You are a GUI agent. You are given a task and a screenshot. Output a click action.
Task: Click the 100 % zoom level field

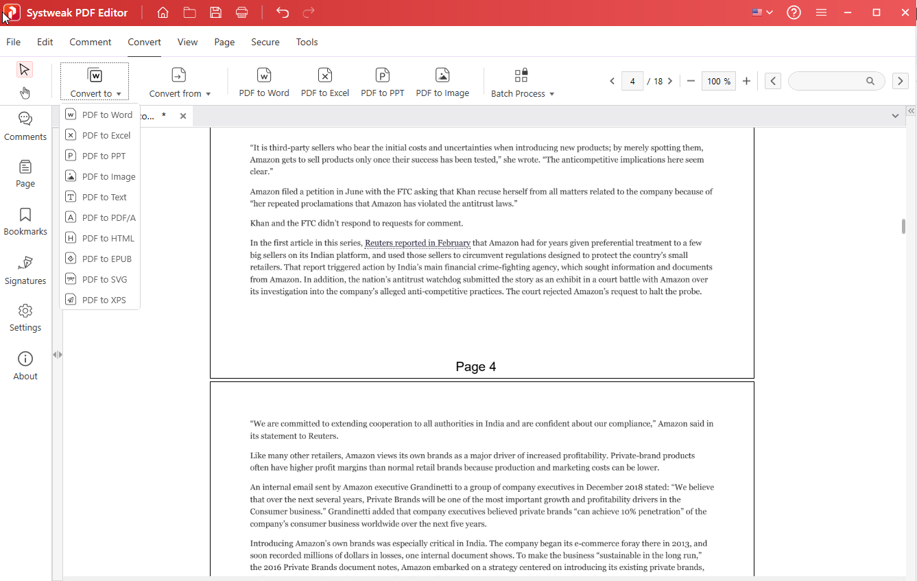coord(719,81)
